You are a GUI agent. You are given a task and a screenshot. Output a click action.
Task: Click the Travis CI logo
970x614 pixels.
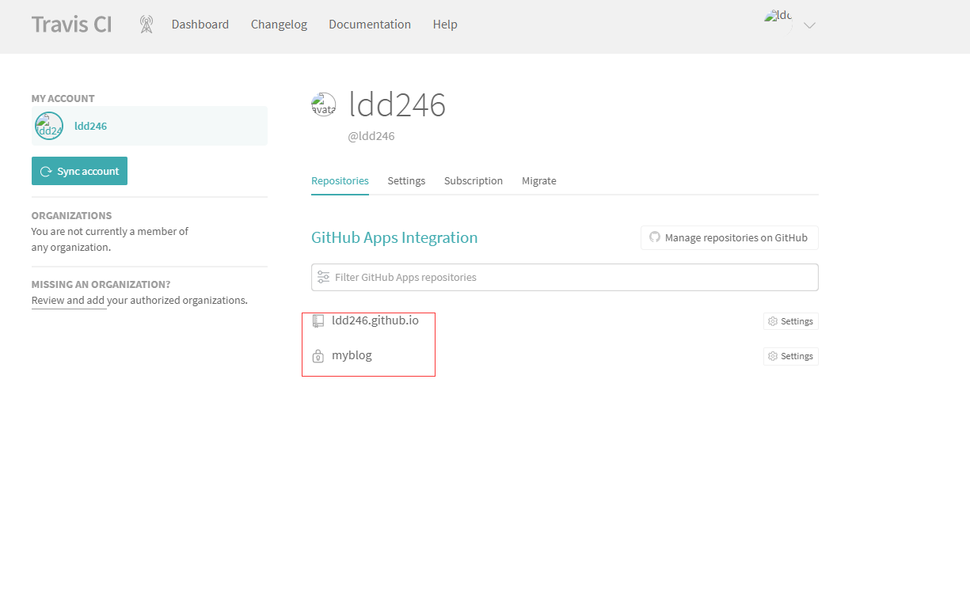click(71, 25)
